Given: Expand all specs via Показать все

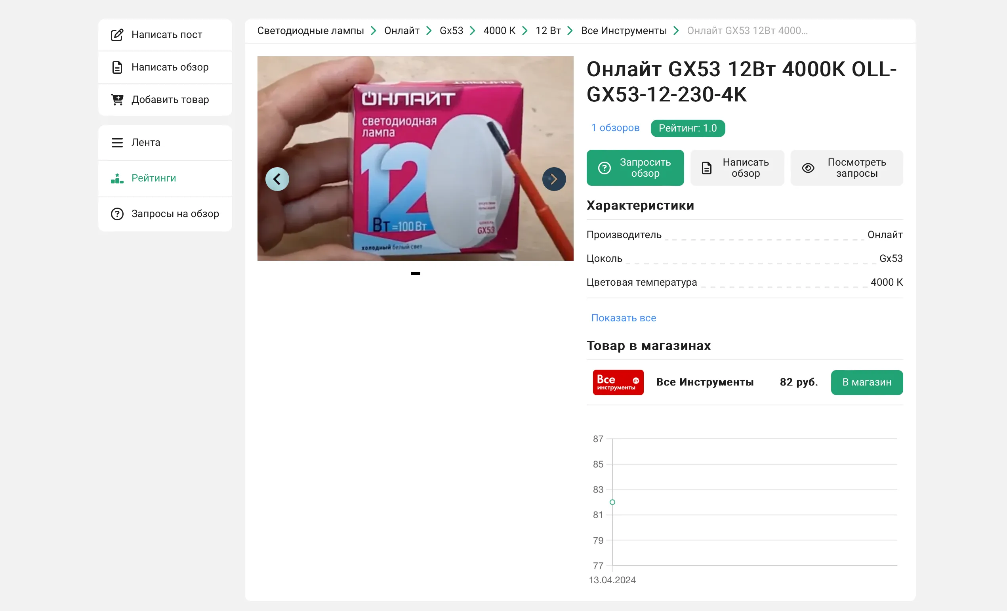Looking at the screenshot, I should (x=623, y=318).
